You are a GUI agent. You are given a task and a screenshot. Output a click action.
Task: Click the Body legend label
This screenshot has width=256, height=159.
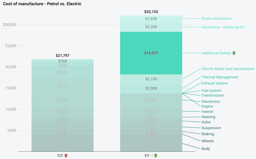pyautogui.click(x=206, y=149)
